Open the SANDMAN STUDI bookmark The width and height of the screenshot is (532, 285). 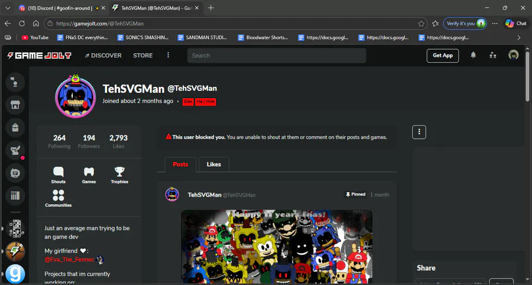[x=203, y=38]
